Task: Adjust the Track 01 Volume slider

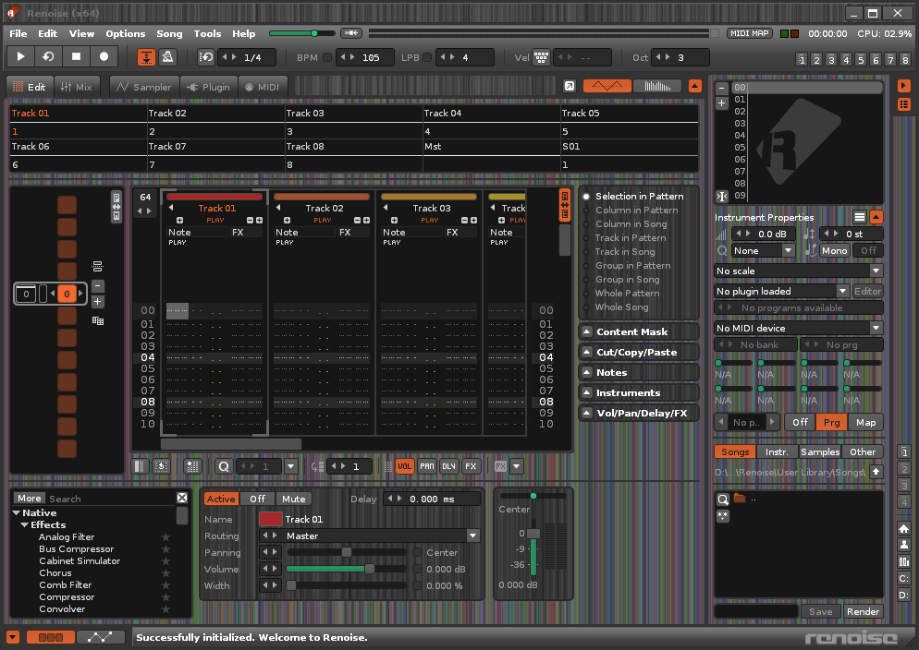Action: click(346, 569)
